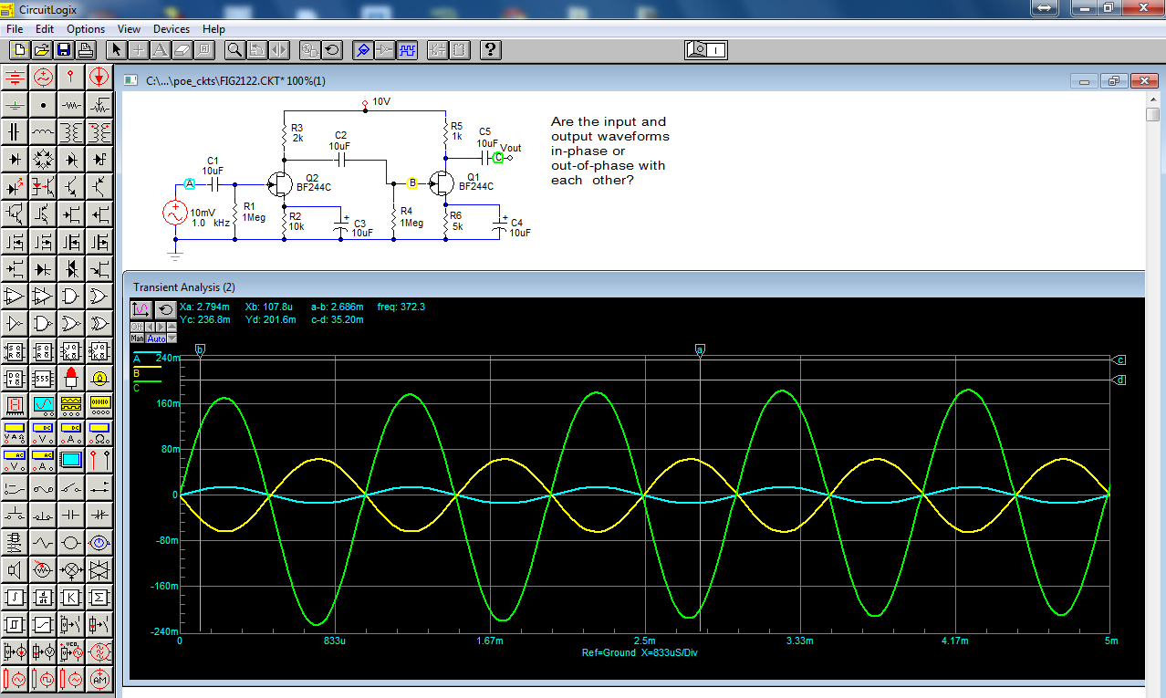Open the Devices menu
The height and width of the screenshot is (698, 1166).
pos(172,29)
